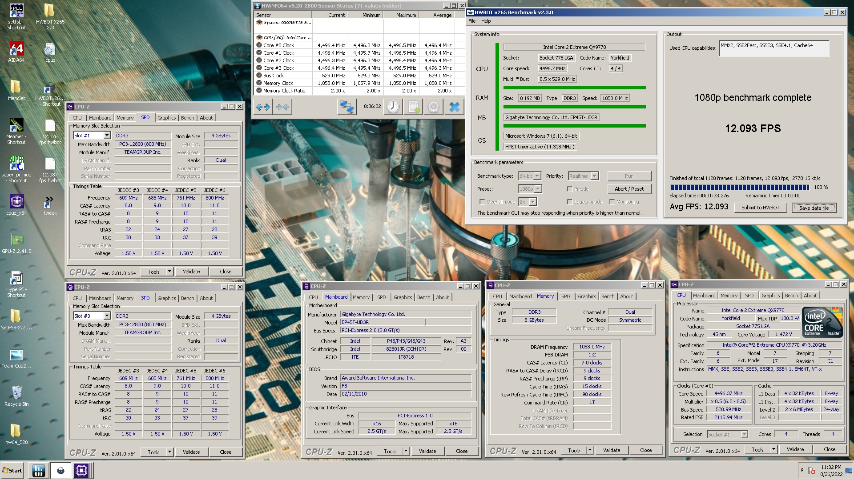Open HWiNFO sensor settings gear icon
Screen dimensions: 854x480
tap(434, 107)
